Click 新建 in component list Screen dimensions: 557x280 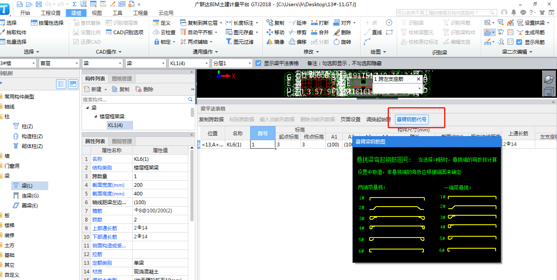[93, 89]
